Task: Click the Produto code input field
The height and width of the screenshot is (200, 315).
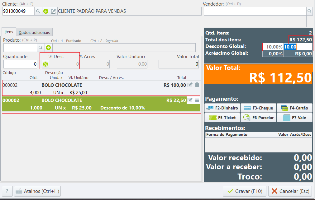Action: tap(20, 48)
